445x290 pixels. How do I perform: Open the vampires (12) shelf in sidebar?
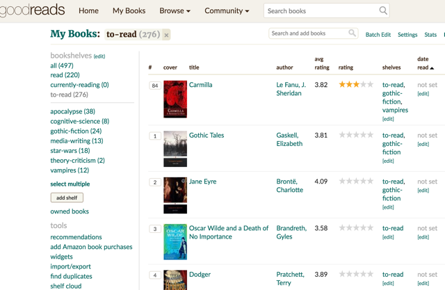pos(70,170)
